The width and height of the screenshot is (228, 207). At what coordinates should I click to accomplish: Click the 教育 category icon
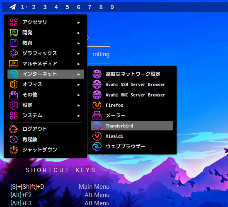pyautogui.click(x=14, y=43)
